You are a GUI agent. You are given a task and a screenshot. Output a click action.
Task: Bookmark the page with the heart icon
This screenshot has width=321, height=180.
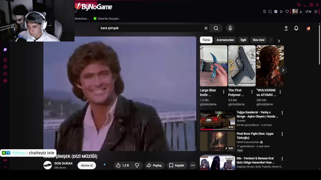[x=287, y=12]
